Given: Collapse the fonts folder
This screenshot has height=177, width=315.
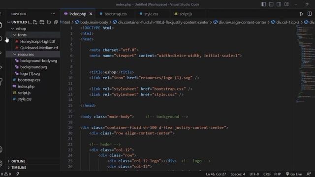Looking at the screenshot, I should (x=15, y=35).
